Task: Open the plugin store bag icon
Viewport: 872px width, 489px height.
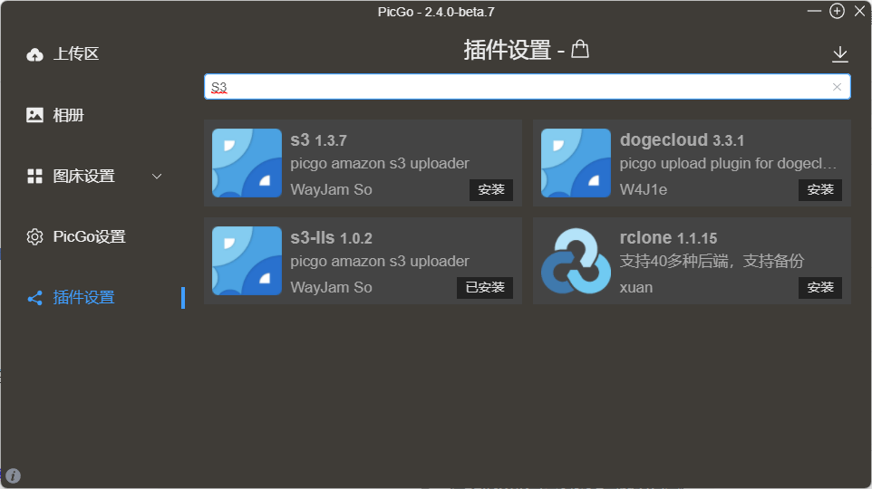Action: 580,49
